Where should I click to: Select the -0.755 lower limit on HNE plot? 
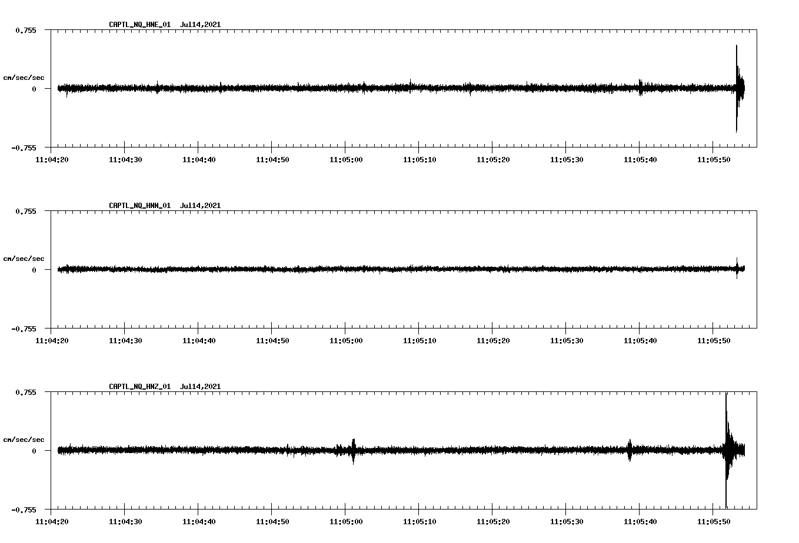(x=24, y=148)
